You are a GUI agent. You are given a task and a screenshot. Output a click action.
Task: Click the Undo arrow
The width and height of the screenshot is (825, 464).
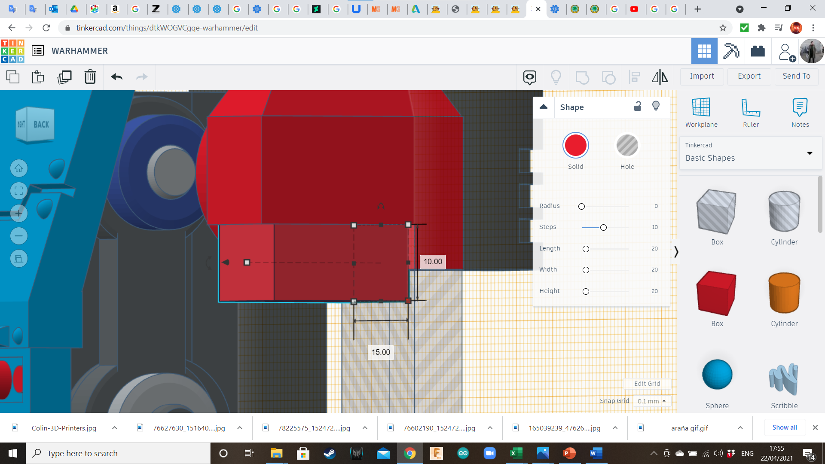click(116, 77)
